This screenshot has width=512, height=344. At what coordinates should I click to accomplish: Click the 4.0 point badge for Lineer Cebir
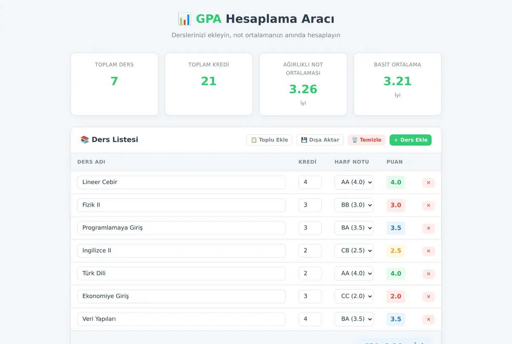[396, 182]
